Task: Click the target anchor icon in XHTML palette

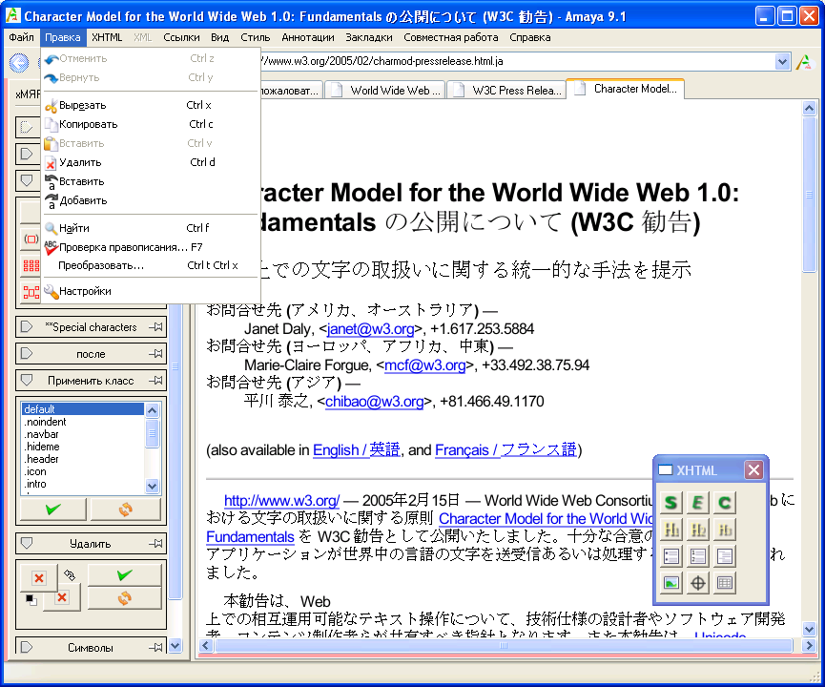Action: coord(698,582)
